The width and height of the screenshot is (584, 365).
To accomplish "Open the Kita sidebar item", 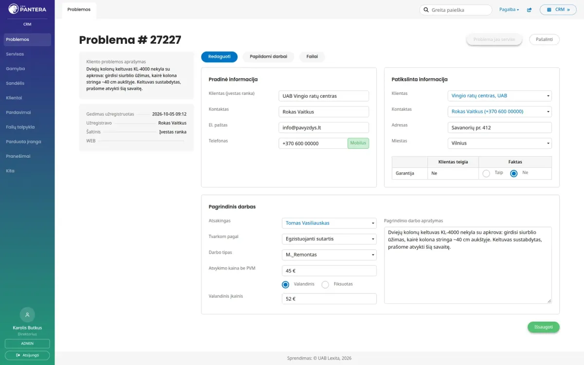I will [x=27, y=171].
